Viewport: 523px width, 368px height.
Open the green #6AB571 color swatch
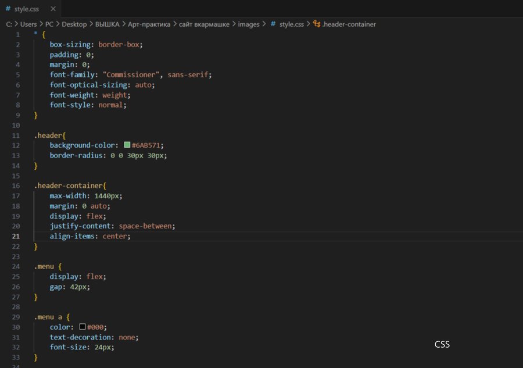pyautogui.click(x=127, y=145)
